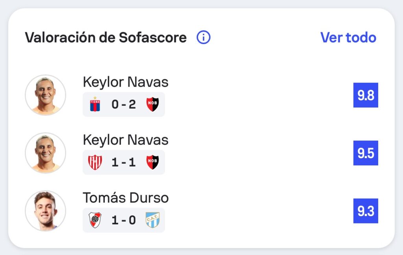The image size is (403, 255).
Task: Click the 9.8 rating badge
Action: [366, 95]
